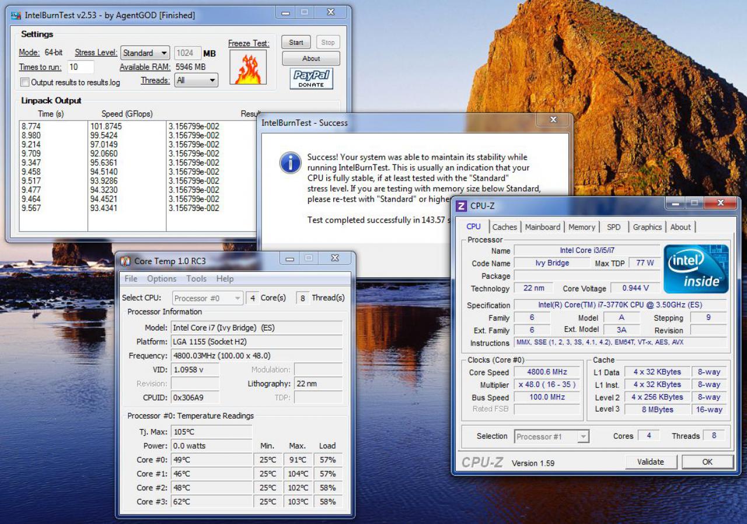Click the 1024 MB memory size field
The width and height of the screenshot is (747, 524).
pos(187,53)
